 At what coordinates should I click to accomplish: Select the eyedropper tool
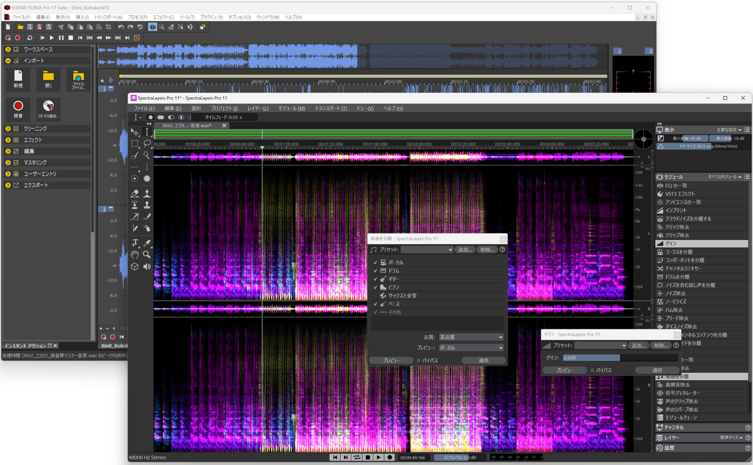(147, 243)
